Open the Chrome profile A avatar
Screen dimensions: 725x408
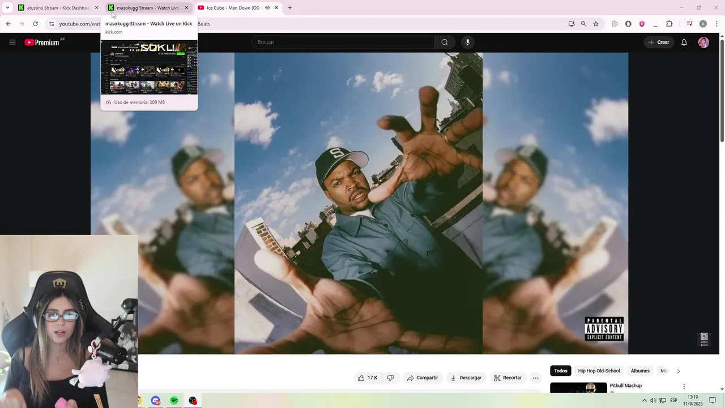(x=703, y=24)
